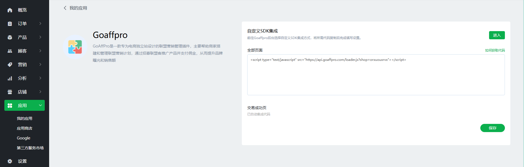
Task: Click the 前往Goaffpro后台 instruction text
Action: click(305, 38)
